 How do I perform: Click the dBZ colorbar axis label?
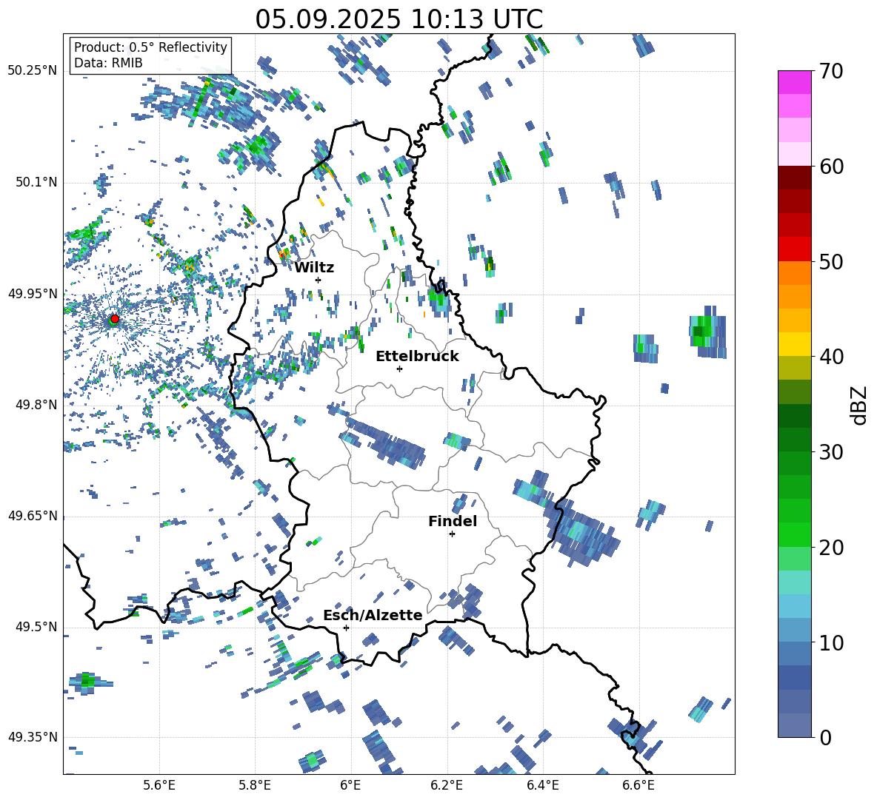[x=859, y=405]
